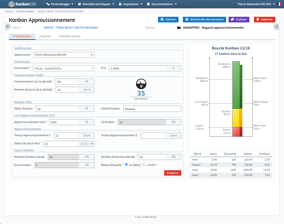Click the CMJ Active gauge icon
The height and width of the screenshot is (224, 284).
point(141,84)
